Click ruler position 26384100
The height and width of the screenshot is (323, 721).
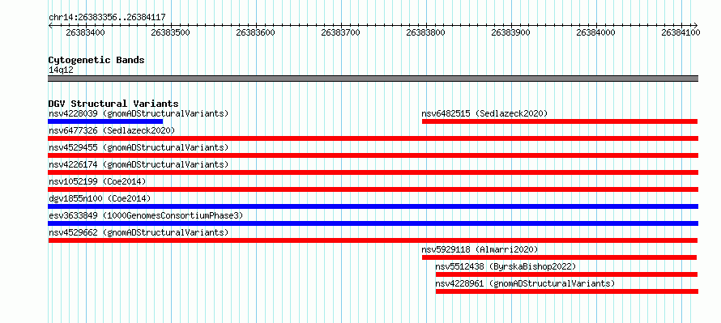point(681,32)
